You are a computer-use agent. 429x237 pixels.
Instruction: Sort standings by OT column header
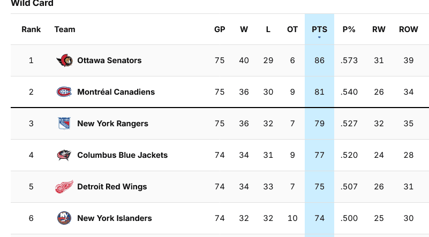coord(292,29)
